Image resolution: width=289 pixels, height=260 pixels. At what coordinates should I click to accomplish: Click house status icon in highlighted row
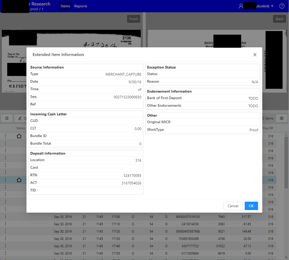tap(19, 180)
